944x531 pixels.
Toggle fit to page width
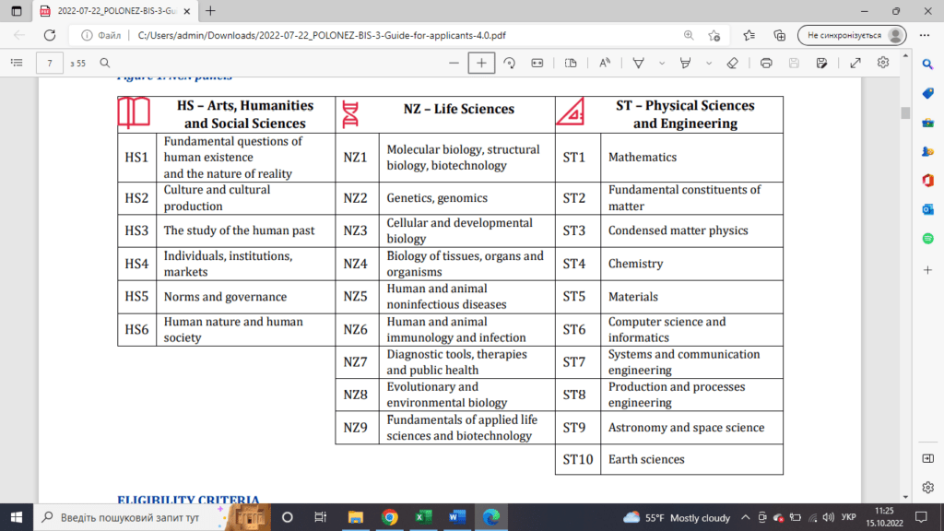(537, 63)
